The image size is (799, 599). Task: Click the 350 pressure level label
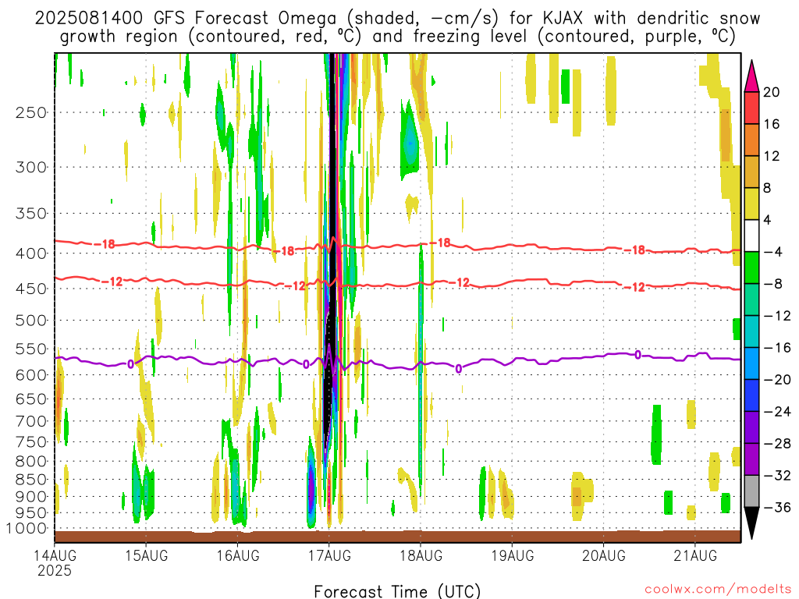(x=31, y=214)
